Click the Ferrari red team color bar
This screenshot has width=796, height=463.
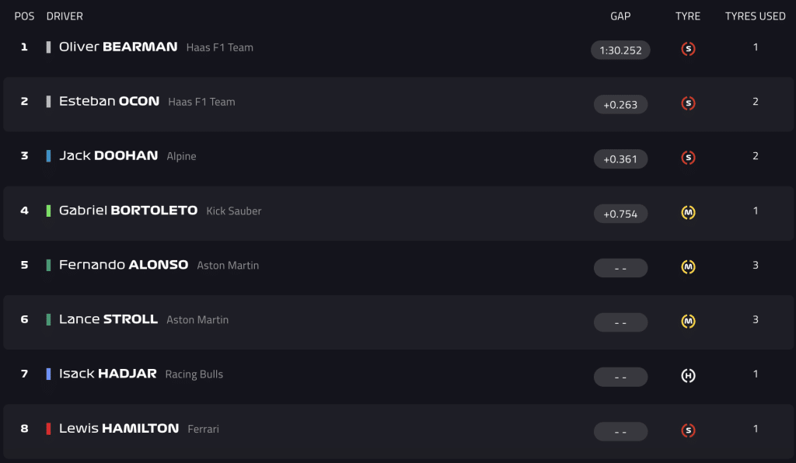point(48,429)
